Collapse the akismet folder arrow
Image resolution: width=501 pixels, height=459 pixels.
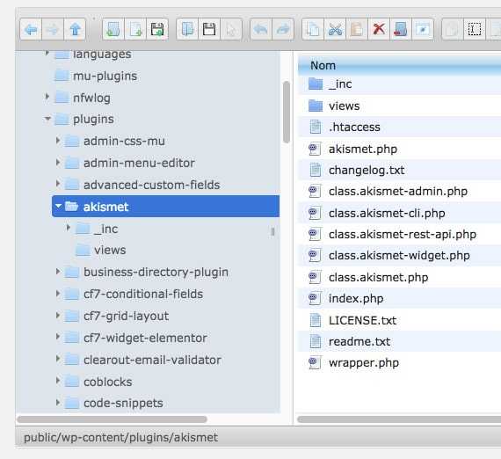click(58, 206)
